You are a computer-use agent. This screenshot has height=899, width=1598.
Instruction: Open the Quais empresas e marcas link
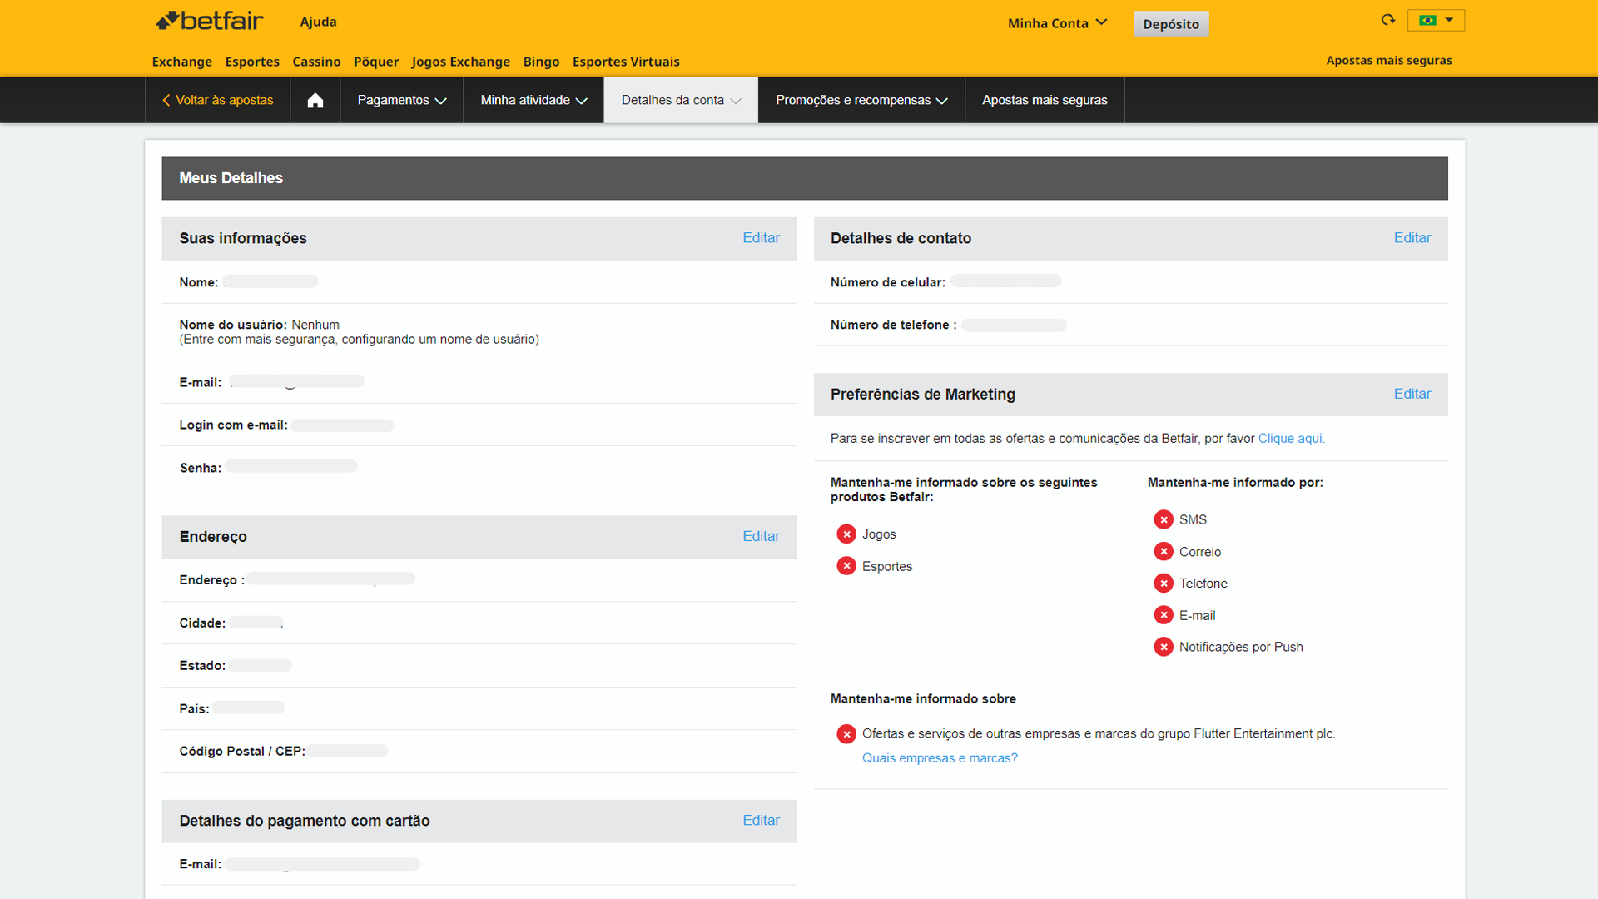(940, 758)
